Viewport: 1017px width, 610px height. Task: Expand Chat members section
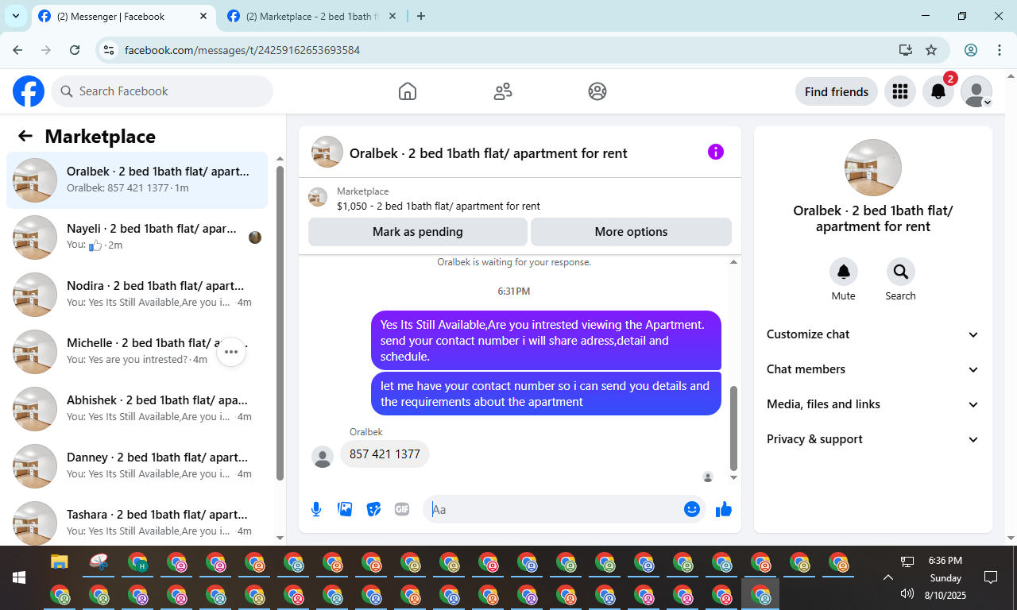[x=872, y=369]
